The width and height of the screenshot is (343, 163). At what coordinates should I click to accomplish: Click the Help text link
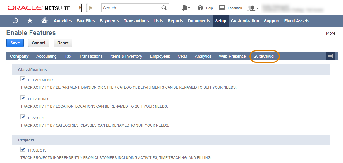209,8
